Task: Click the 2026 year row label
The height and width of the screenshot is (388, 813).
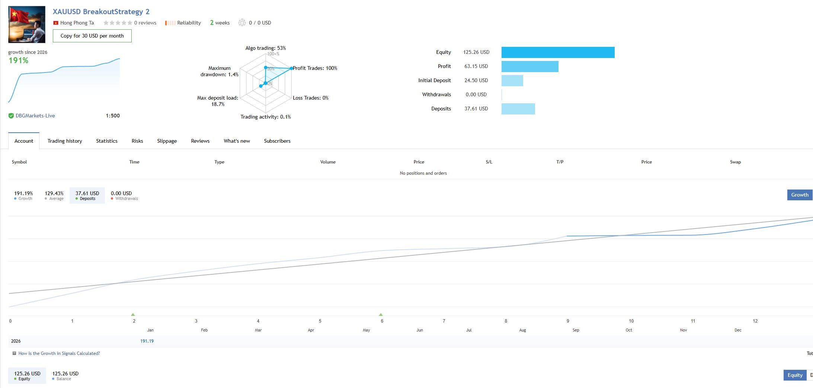Action: pos(16,341)
